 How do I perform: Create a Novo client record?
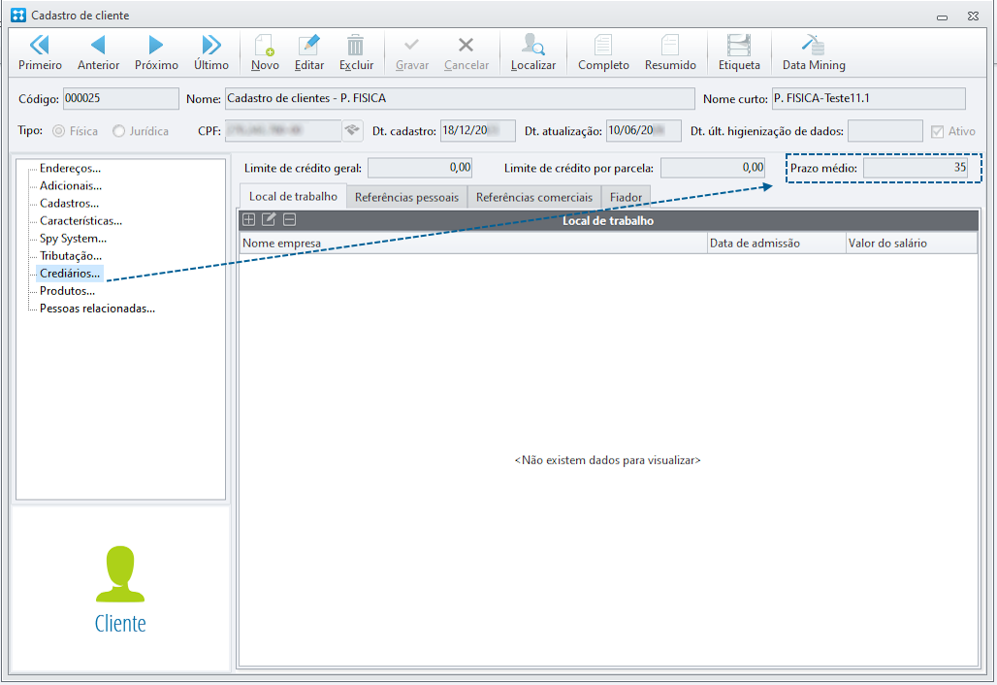[265, 52]
